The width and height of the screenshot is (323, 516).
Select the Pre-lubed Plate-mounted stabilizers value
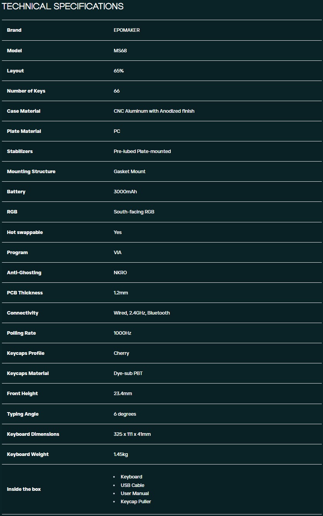(x=142, y=151)
